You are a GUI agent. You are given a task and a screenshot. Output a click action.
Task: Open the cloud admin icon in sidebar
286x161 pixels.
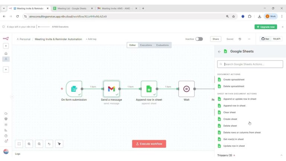(x=6, y=113)
